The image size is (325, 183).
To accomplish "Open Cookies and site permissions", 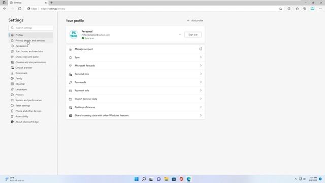I will coord(30,62).
